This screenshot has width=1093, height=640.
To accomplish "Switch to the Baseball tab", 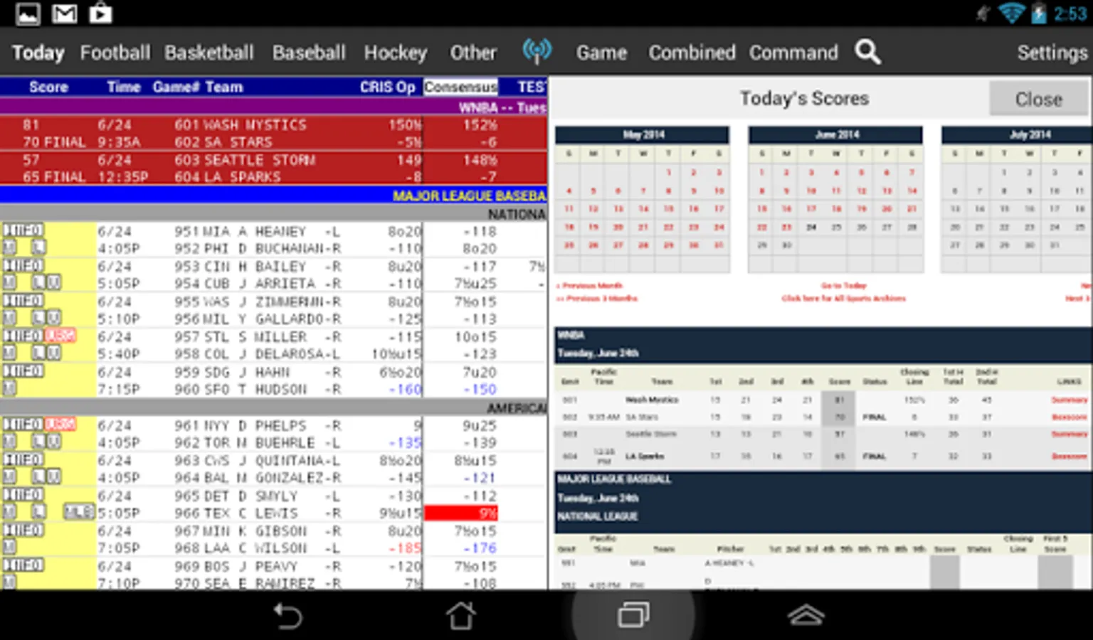I will click(x=309, y=53).
